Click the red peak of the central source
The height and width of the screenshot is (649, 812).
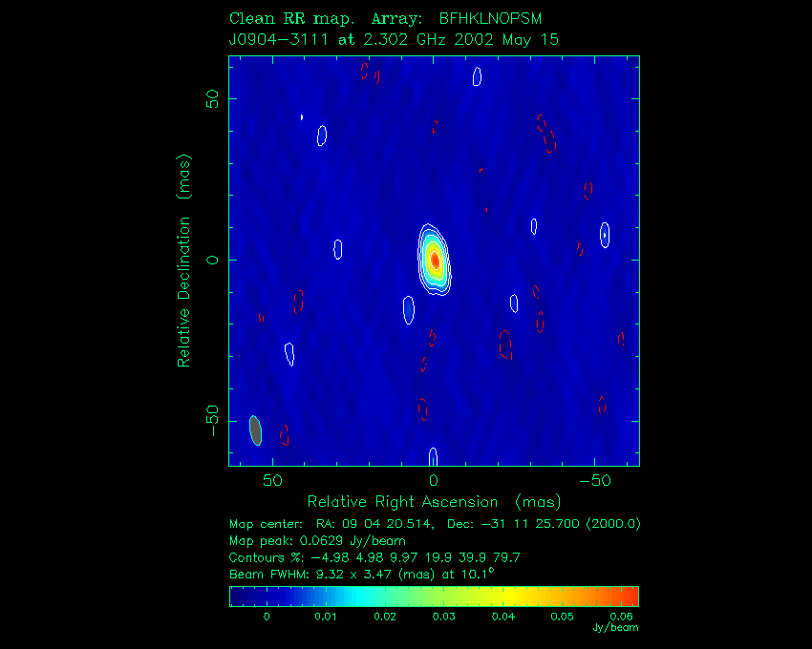pos(436,260)
